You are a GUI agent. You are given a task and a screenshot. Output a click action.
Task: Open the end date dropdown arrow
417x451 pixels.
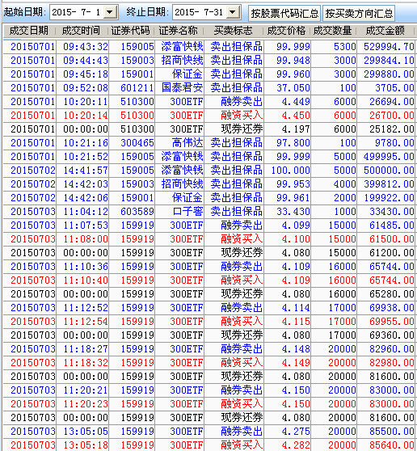(233, 12)
